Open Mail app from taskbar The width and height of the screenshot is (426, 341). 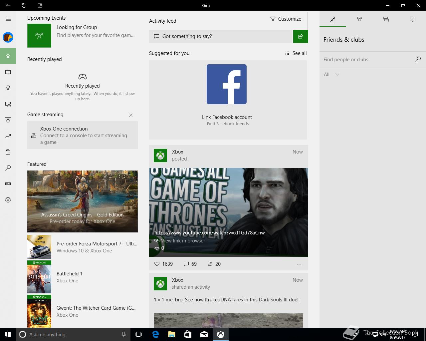pyautogui.click(x=204, y=334)
